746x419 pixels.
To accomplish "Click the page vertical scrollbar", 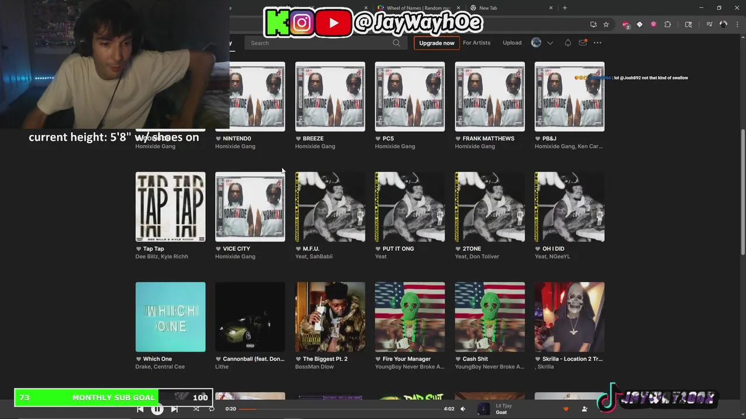I will 743,192.
